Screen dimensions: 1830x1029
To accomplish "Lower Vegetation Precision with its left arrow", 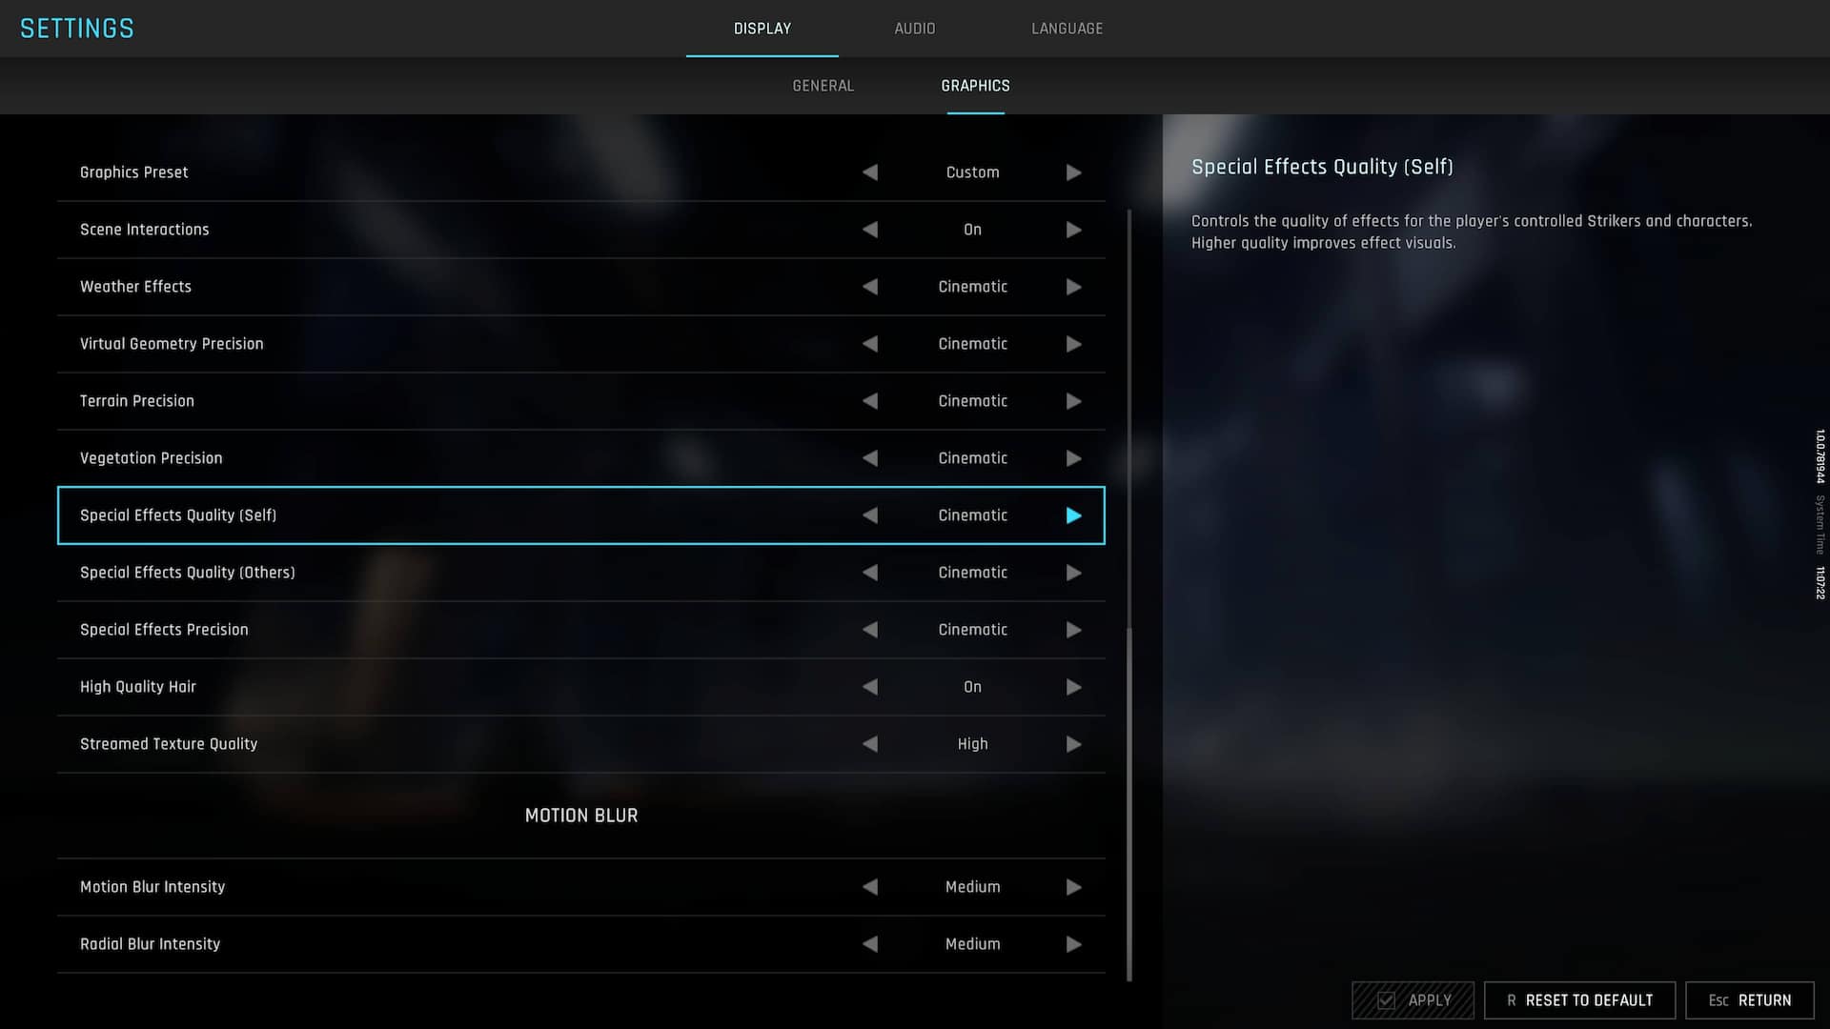I will click(870, 458).
